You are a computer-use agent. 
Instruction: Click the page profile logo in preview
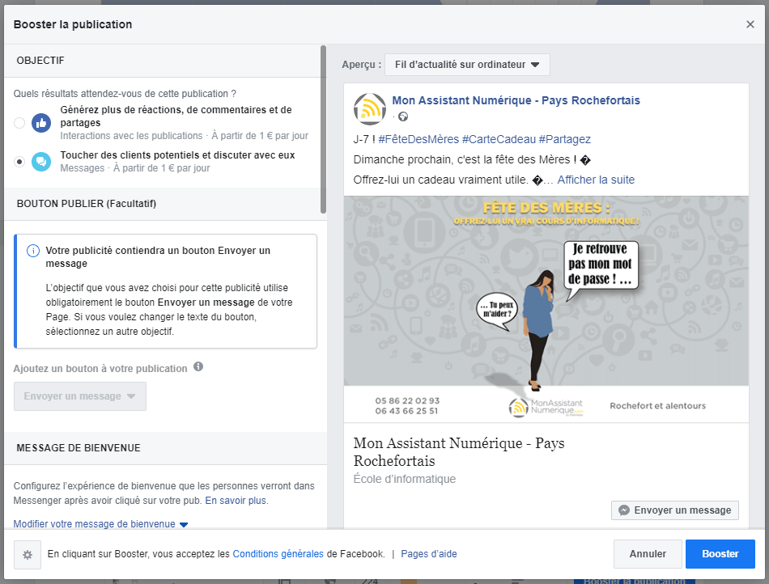tap(370, 108)
